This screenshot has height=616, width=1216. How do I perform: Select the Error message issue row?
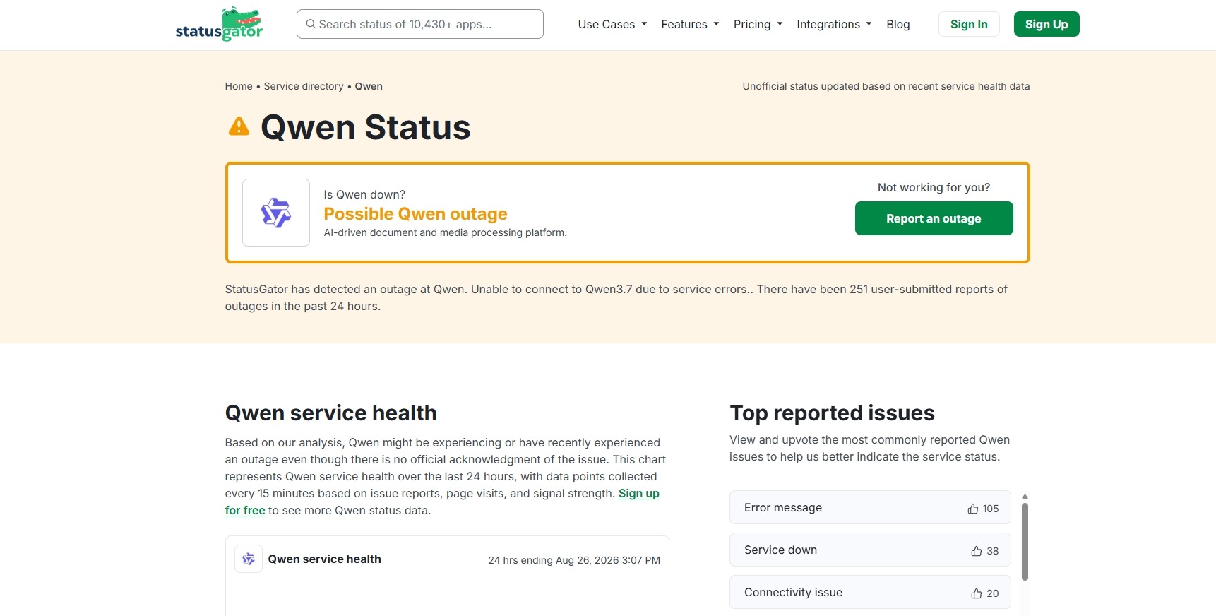[870, 507]
